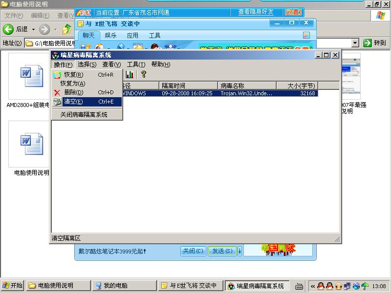Switch to the 娱乐 tab in chat window
The image size is (391, 293).
coord(110,35)
